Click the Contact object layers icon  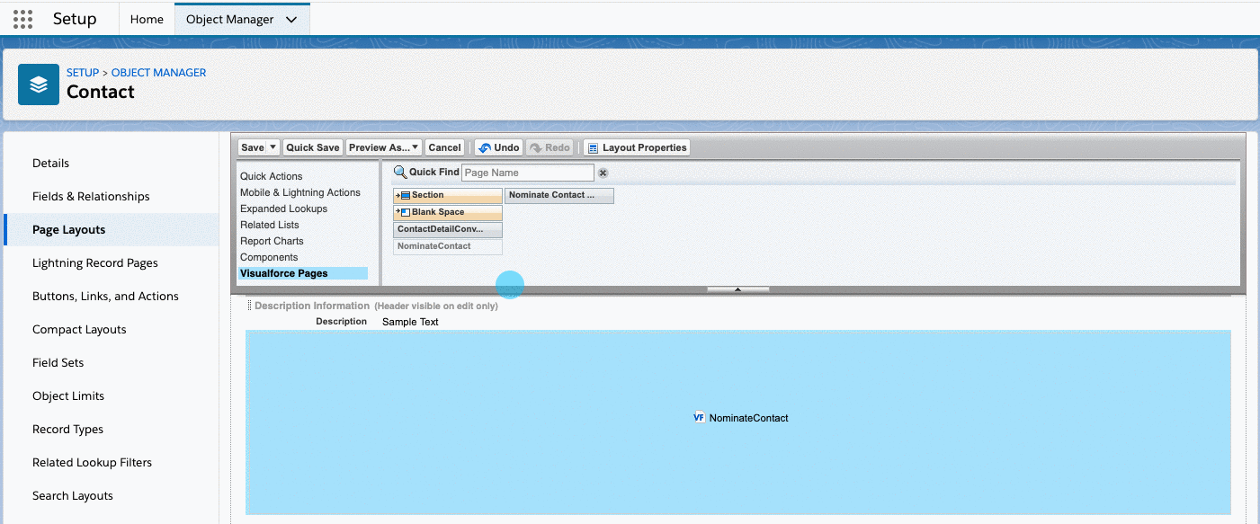39,84
